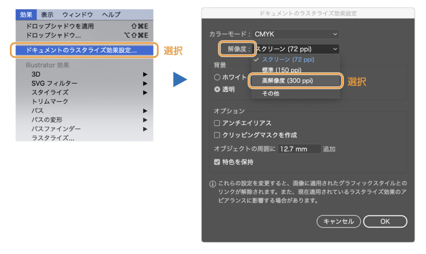Click the info icon beside warning text

(213, 184)
